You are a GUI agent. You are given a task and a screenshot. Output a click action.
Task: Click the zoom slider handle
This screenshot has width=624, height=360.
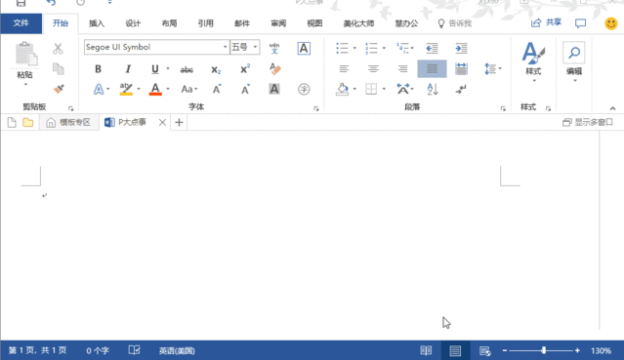point(544,350)
